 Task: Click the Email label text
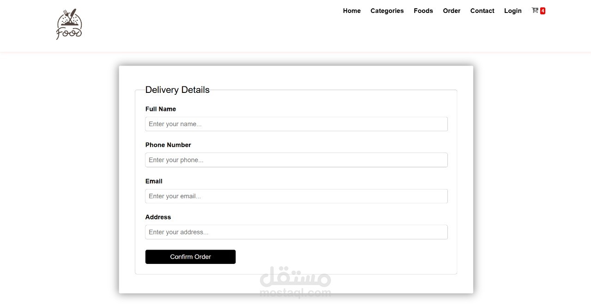tap(154, 181)
